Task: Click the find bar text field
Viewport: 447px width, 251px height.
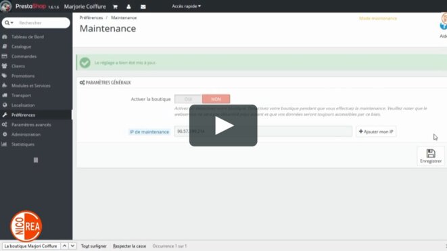Action: (x=31, y=246)
